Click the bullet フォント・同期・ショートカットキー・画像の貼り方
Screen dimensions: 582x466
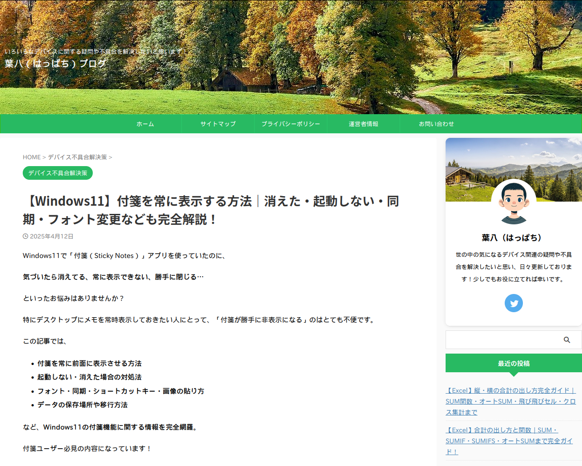[x=121, y=391]
